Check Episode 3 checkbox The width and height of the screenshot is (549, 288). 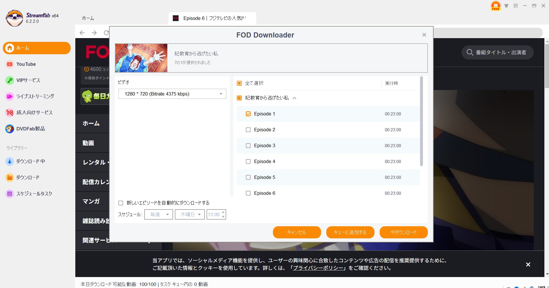click(248, 146)
